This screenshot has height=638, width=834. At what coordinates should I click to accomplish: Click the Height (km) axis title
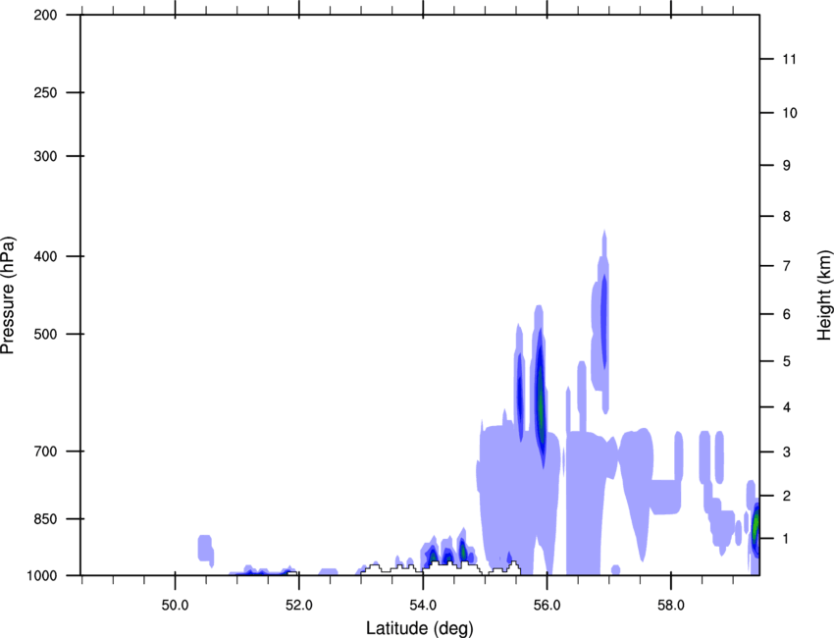(x=824, y=295)
